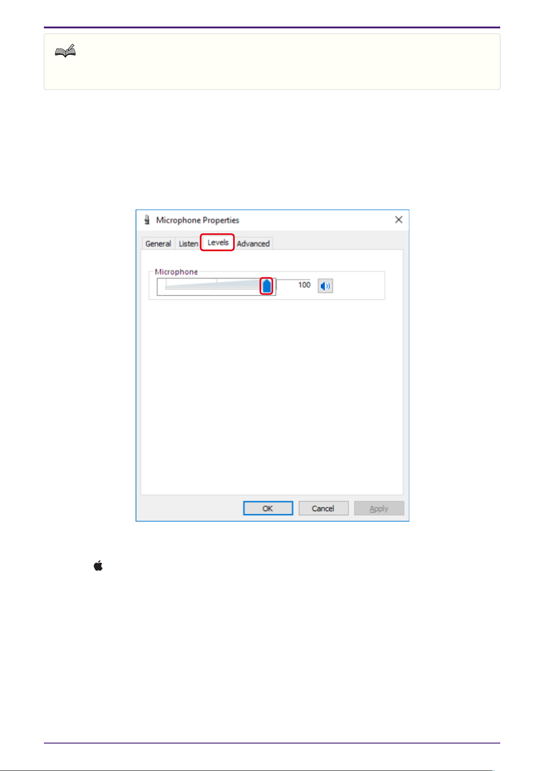Click inside the yellow note box
Viewport: 545px width, 771px height.
click(272, 62)
